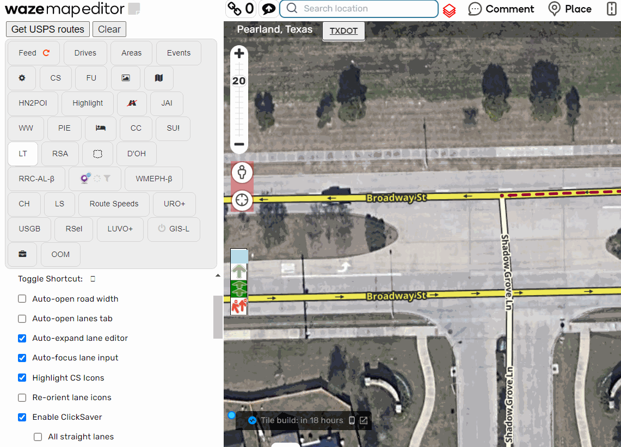
Task: Click the bed icon script tab
Action: (101, 128)
